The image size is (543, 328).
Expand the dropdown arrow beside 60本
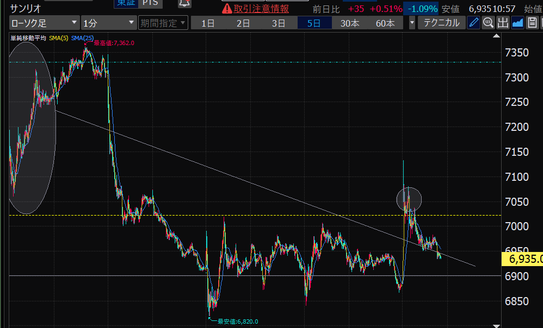pyautogui.click(x=412, y=23)
